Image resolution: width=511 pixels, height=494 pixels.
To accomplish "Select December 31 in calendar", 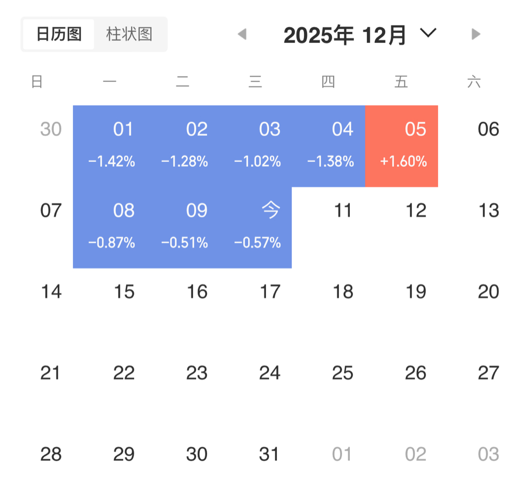I will tap(269, 454).
